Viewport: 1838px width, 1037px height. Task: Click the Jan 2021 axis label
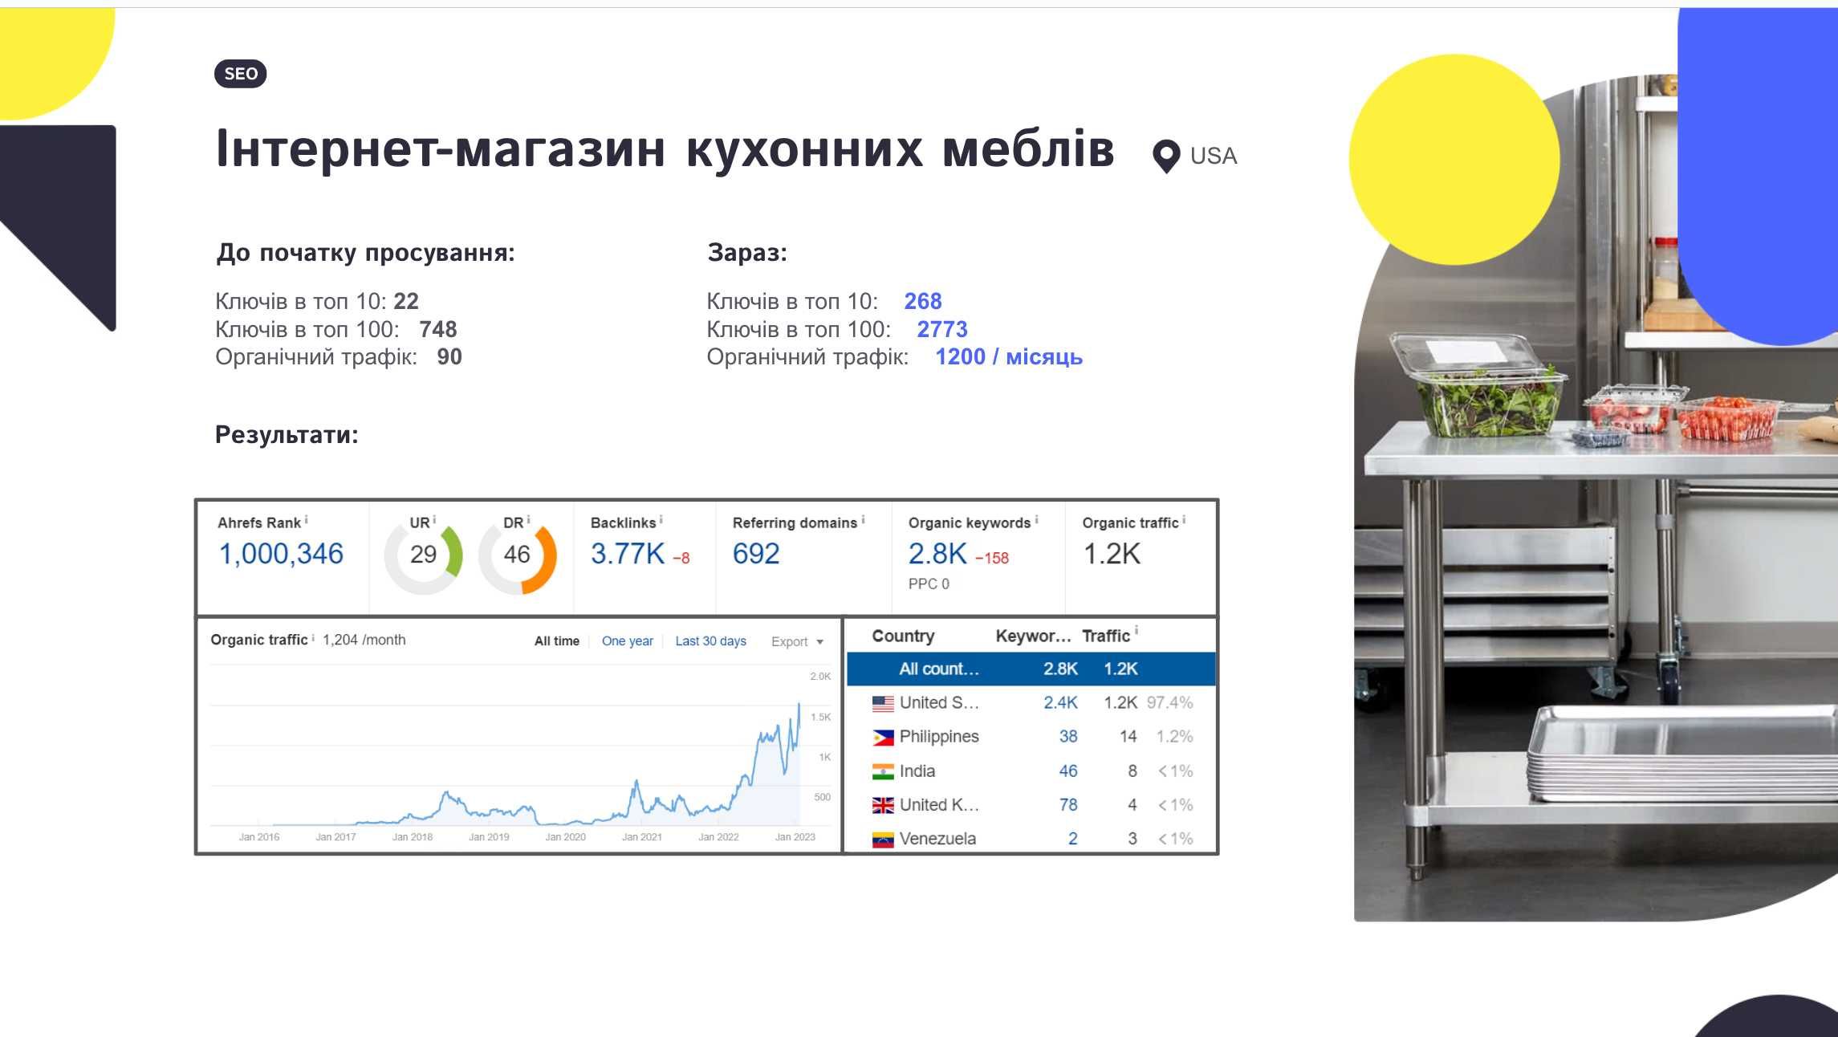642,837
